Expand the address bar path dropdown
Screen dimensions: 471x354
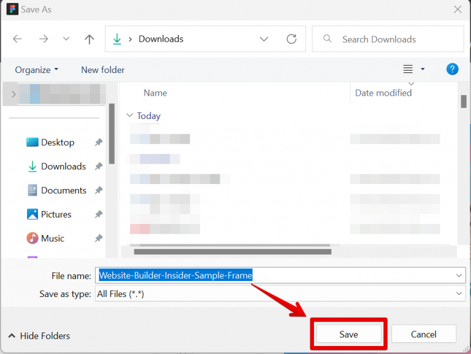tap(264, 39)
